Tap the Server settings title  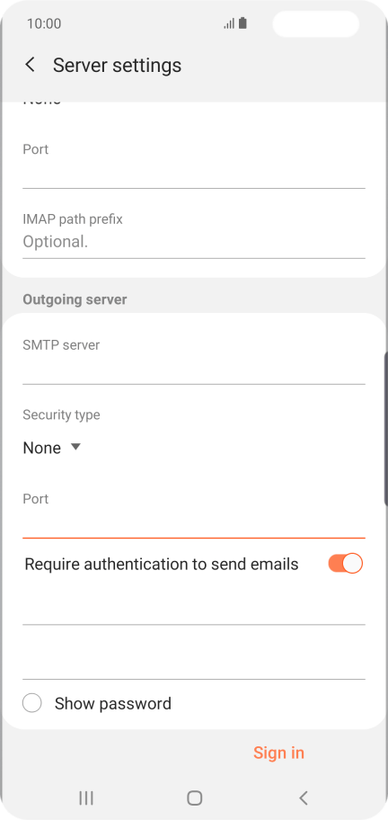pos(117,66)
